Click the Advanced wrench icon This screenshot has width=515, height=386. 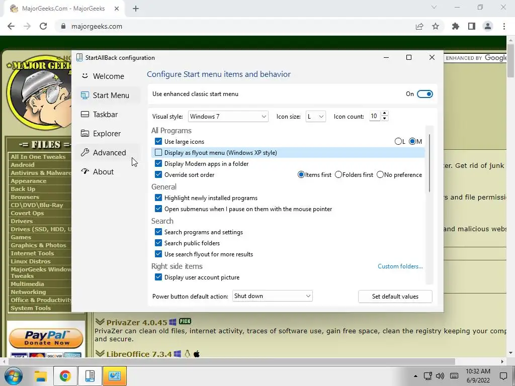[x=85, y=152]
